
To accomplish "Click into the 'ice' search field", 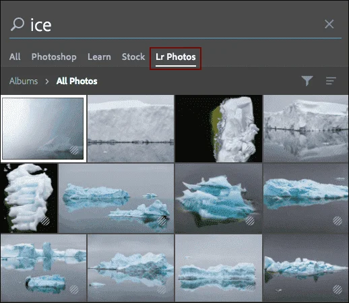I will click(175, 24).
